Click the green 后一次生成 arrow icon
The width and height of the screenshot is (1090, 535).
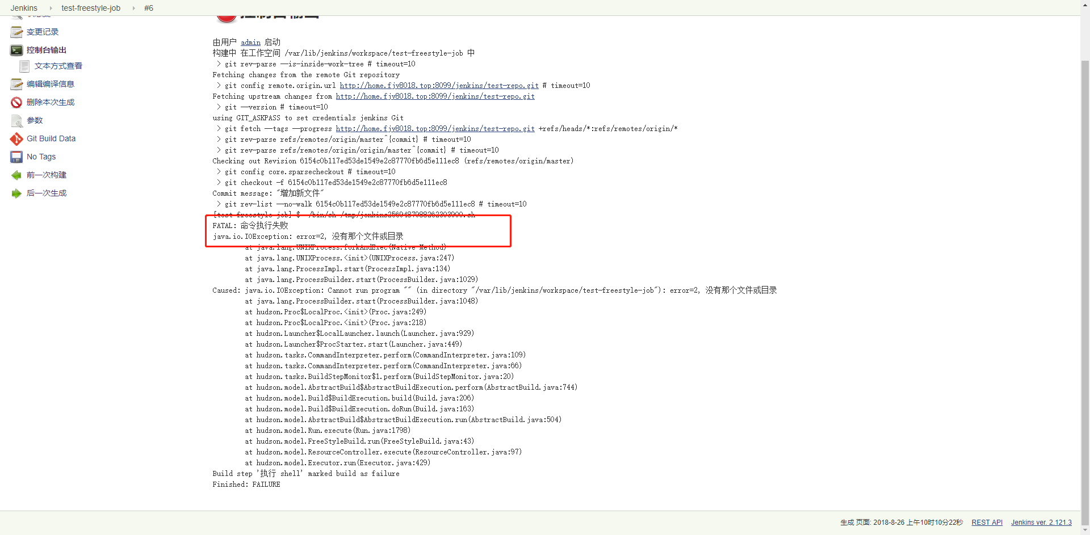(16, 193)
